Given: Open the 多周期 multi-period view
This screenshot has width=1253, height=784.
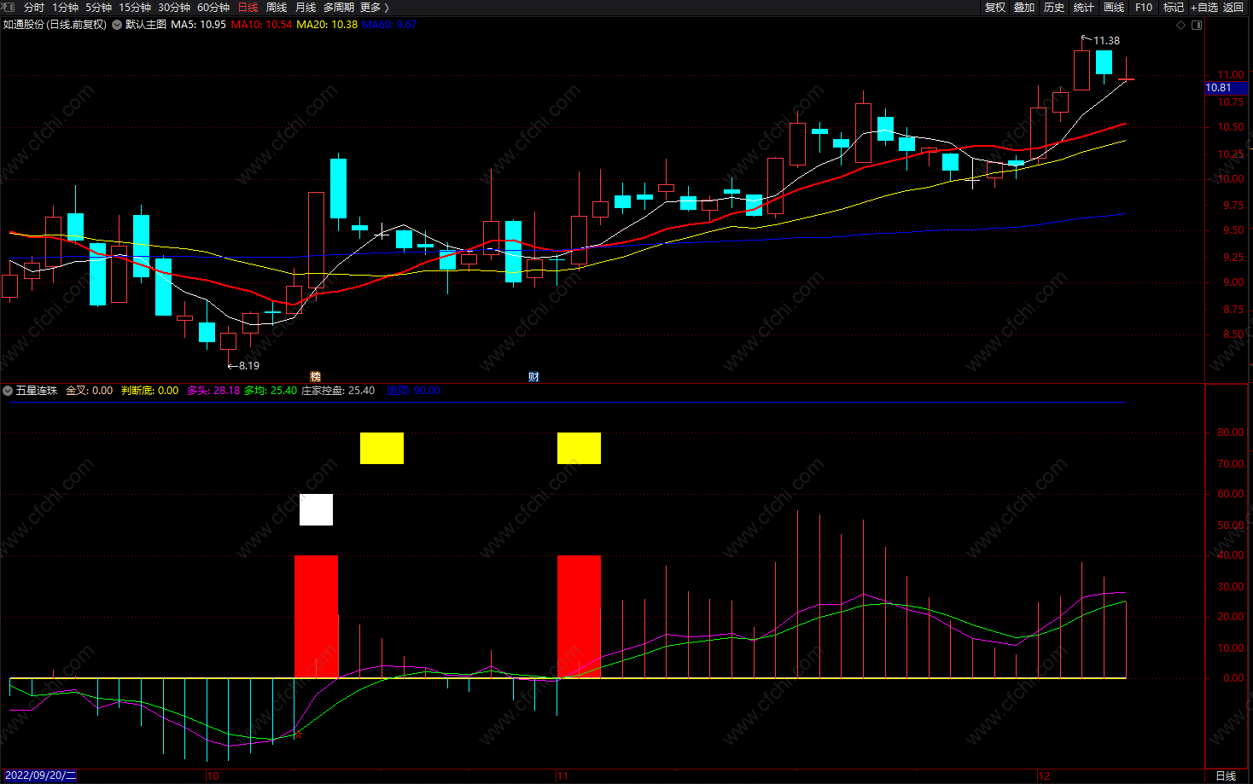Looking at the screenshot, I should point(339,8).
